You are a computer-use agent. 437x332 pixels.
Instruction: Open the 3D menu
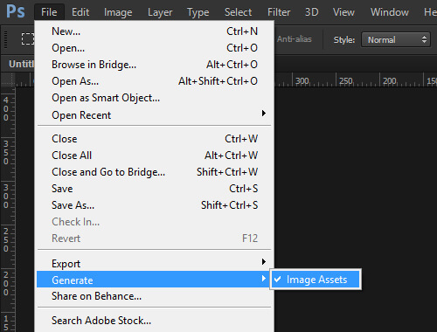pos(311,12)
